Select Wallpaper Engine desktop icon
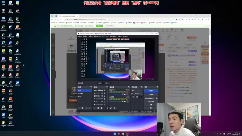This screenshot has width=242, height=136. (11, 44)
